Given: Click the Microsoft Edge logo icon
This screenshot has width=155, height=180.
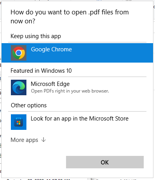Looking at the screenshot, I should point(19,87).
